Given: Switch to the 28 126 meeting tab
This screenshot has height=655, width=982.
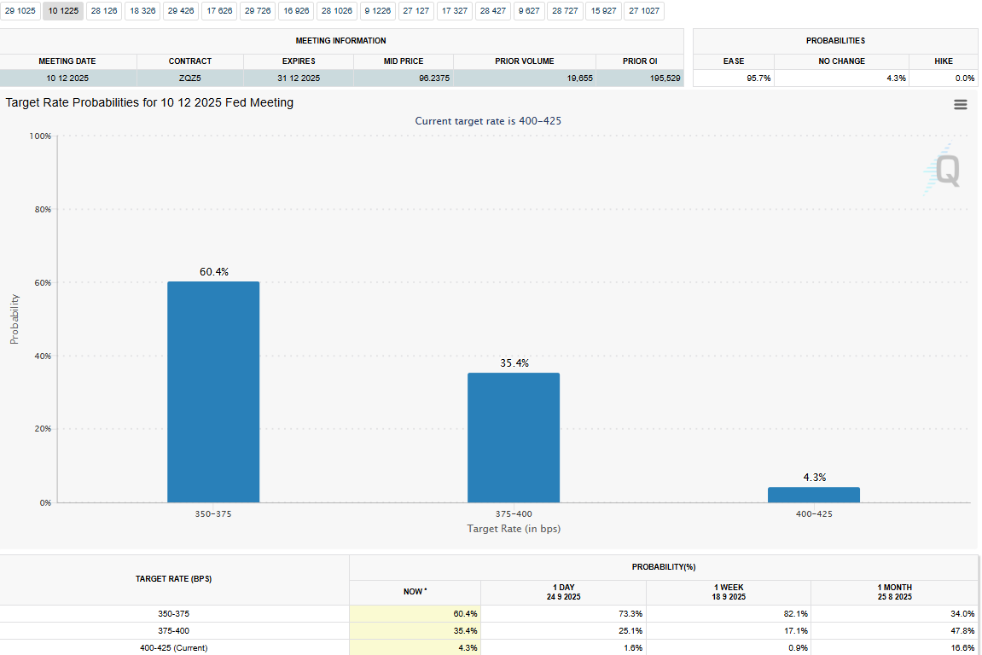Looking at the screenshot, I should 104,11.
